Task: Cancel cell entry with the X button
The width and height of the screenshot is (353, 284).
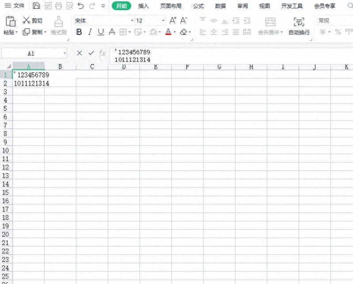Action: (79, 53)
